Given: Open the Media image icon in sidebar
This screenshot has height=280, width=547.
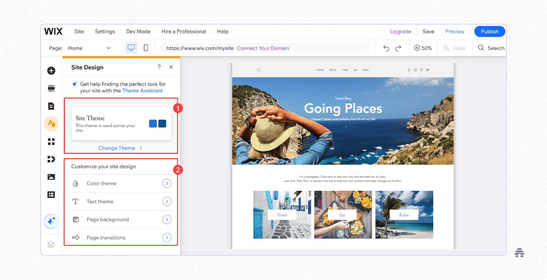Looking at the screenshot, I should click(x=51, y=177).
